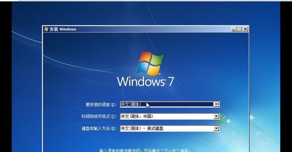Open the language to install dropdown arrow
This screenshot has width=292, height=152.
point(216,104)
